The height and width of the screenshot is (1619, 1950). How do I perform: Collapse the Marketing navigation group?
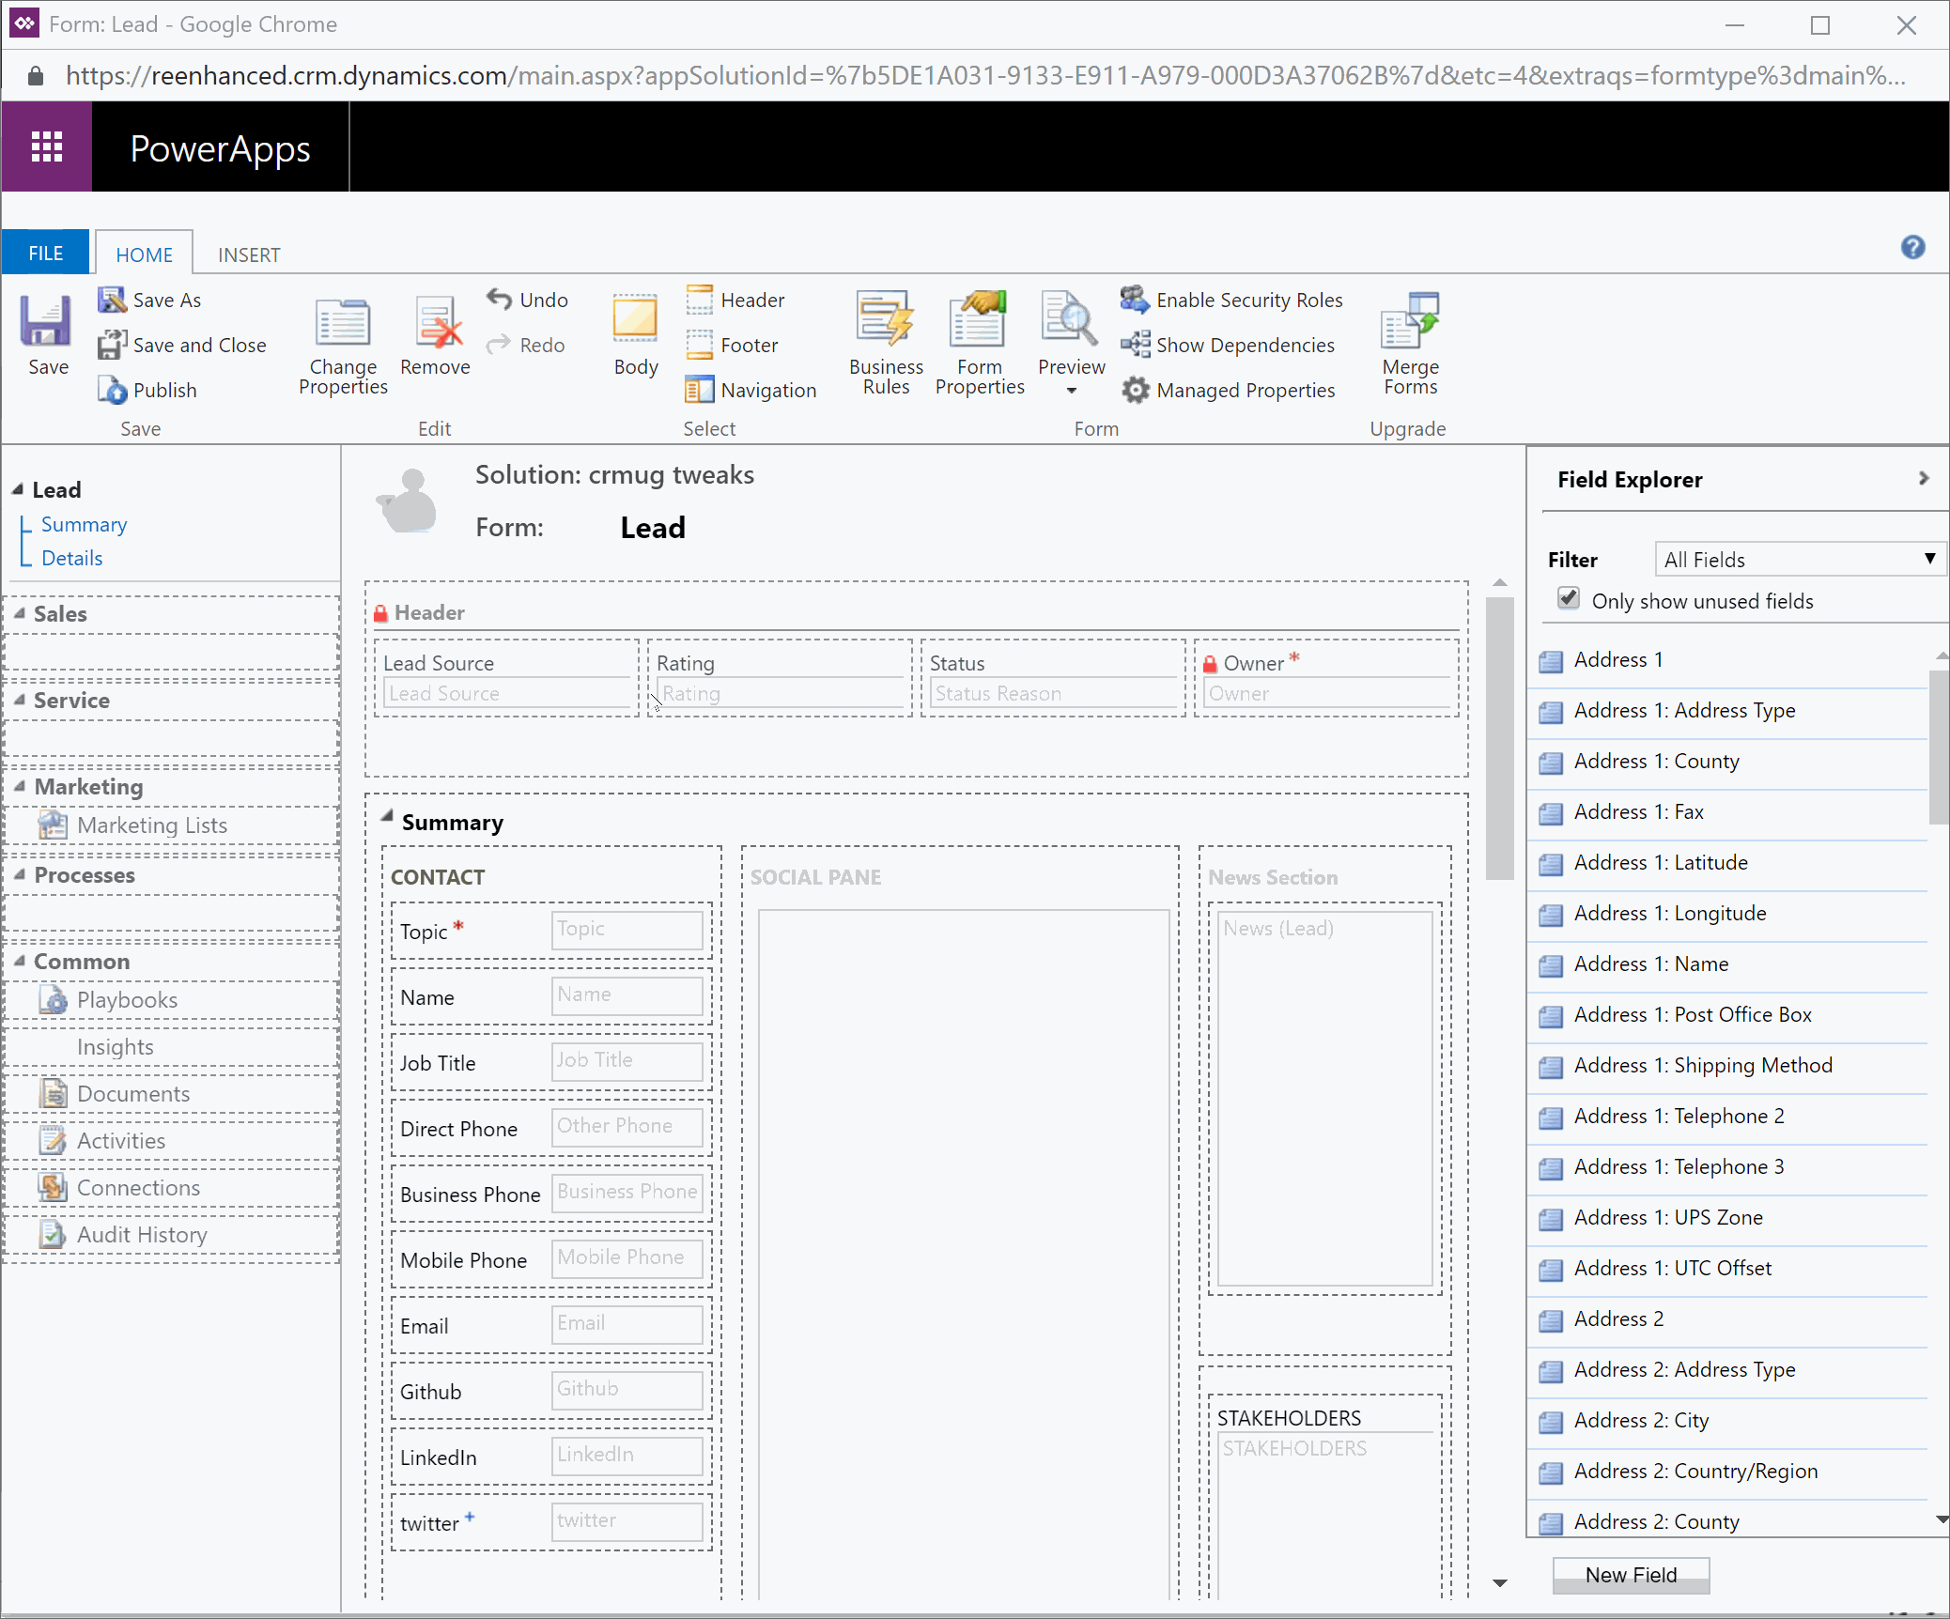20,786
